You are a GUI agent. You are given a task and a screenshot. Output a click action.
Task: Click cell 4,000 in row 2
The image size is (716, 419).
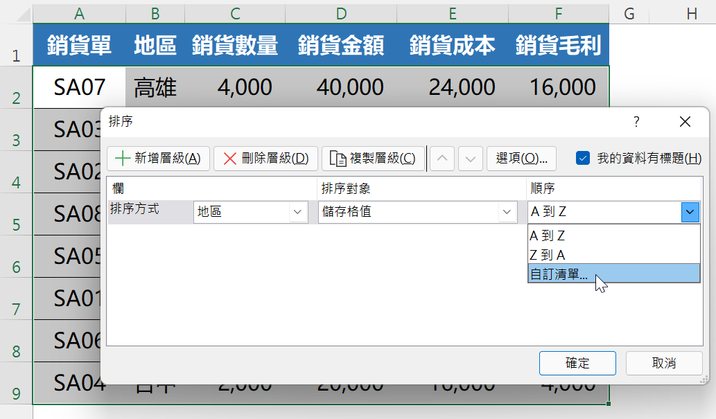(x=235, y=87)
